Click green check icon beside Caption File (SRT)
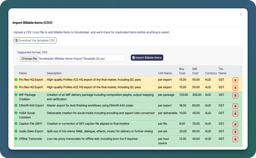 click(x=16, y=124)
